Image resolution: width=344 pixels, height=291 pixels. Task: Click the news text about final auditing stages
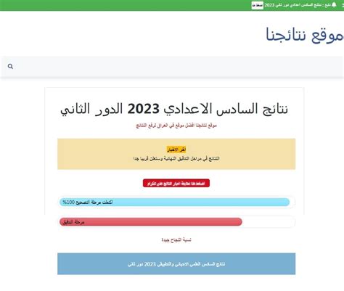[x=176, y=158]
